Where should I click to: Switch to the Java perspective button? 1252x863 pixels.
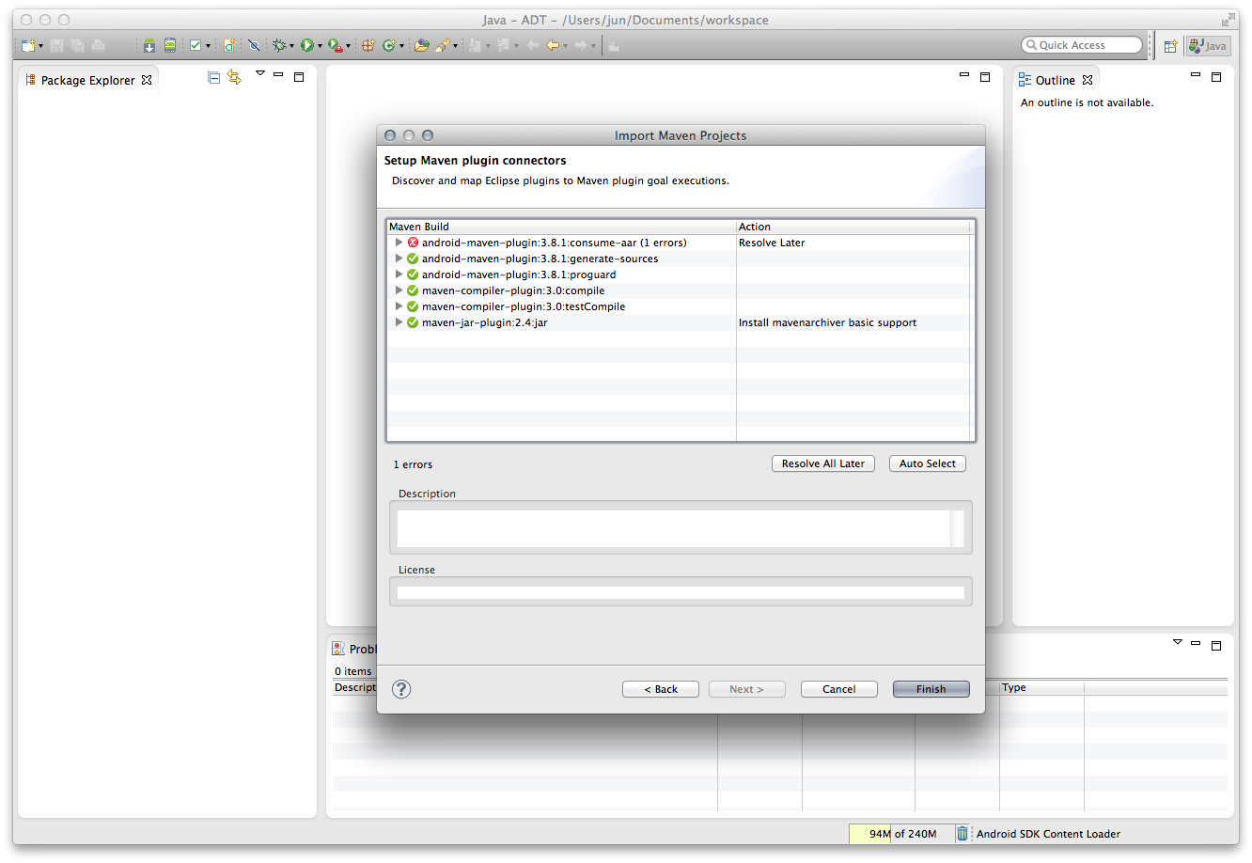[1208, 45]
